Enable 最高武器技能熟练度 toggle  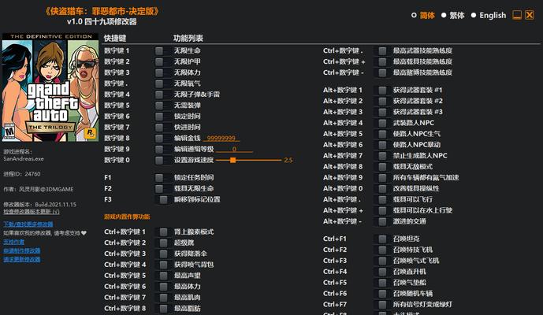click(x=382, y=51)
